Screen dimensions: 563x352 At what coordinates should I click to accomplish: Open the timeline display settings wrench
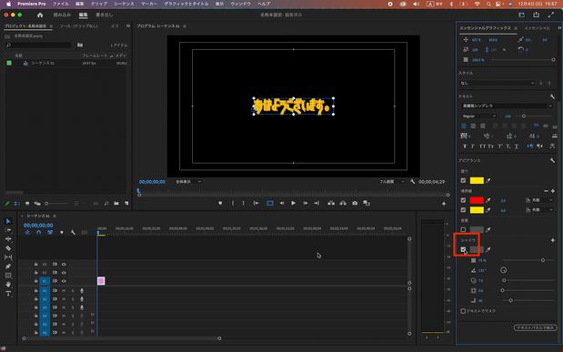(x=73, y=232)
